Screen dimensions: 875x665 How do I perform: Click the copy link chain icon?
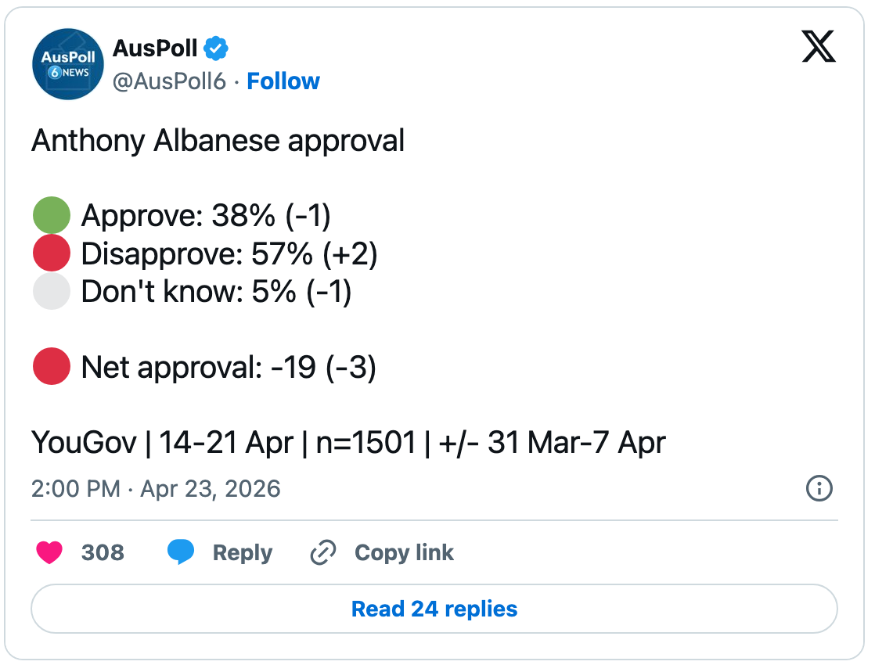tap(322, 552)
